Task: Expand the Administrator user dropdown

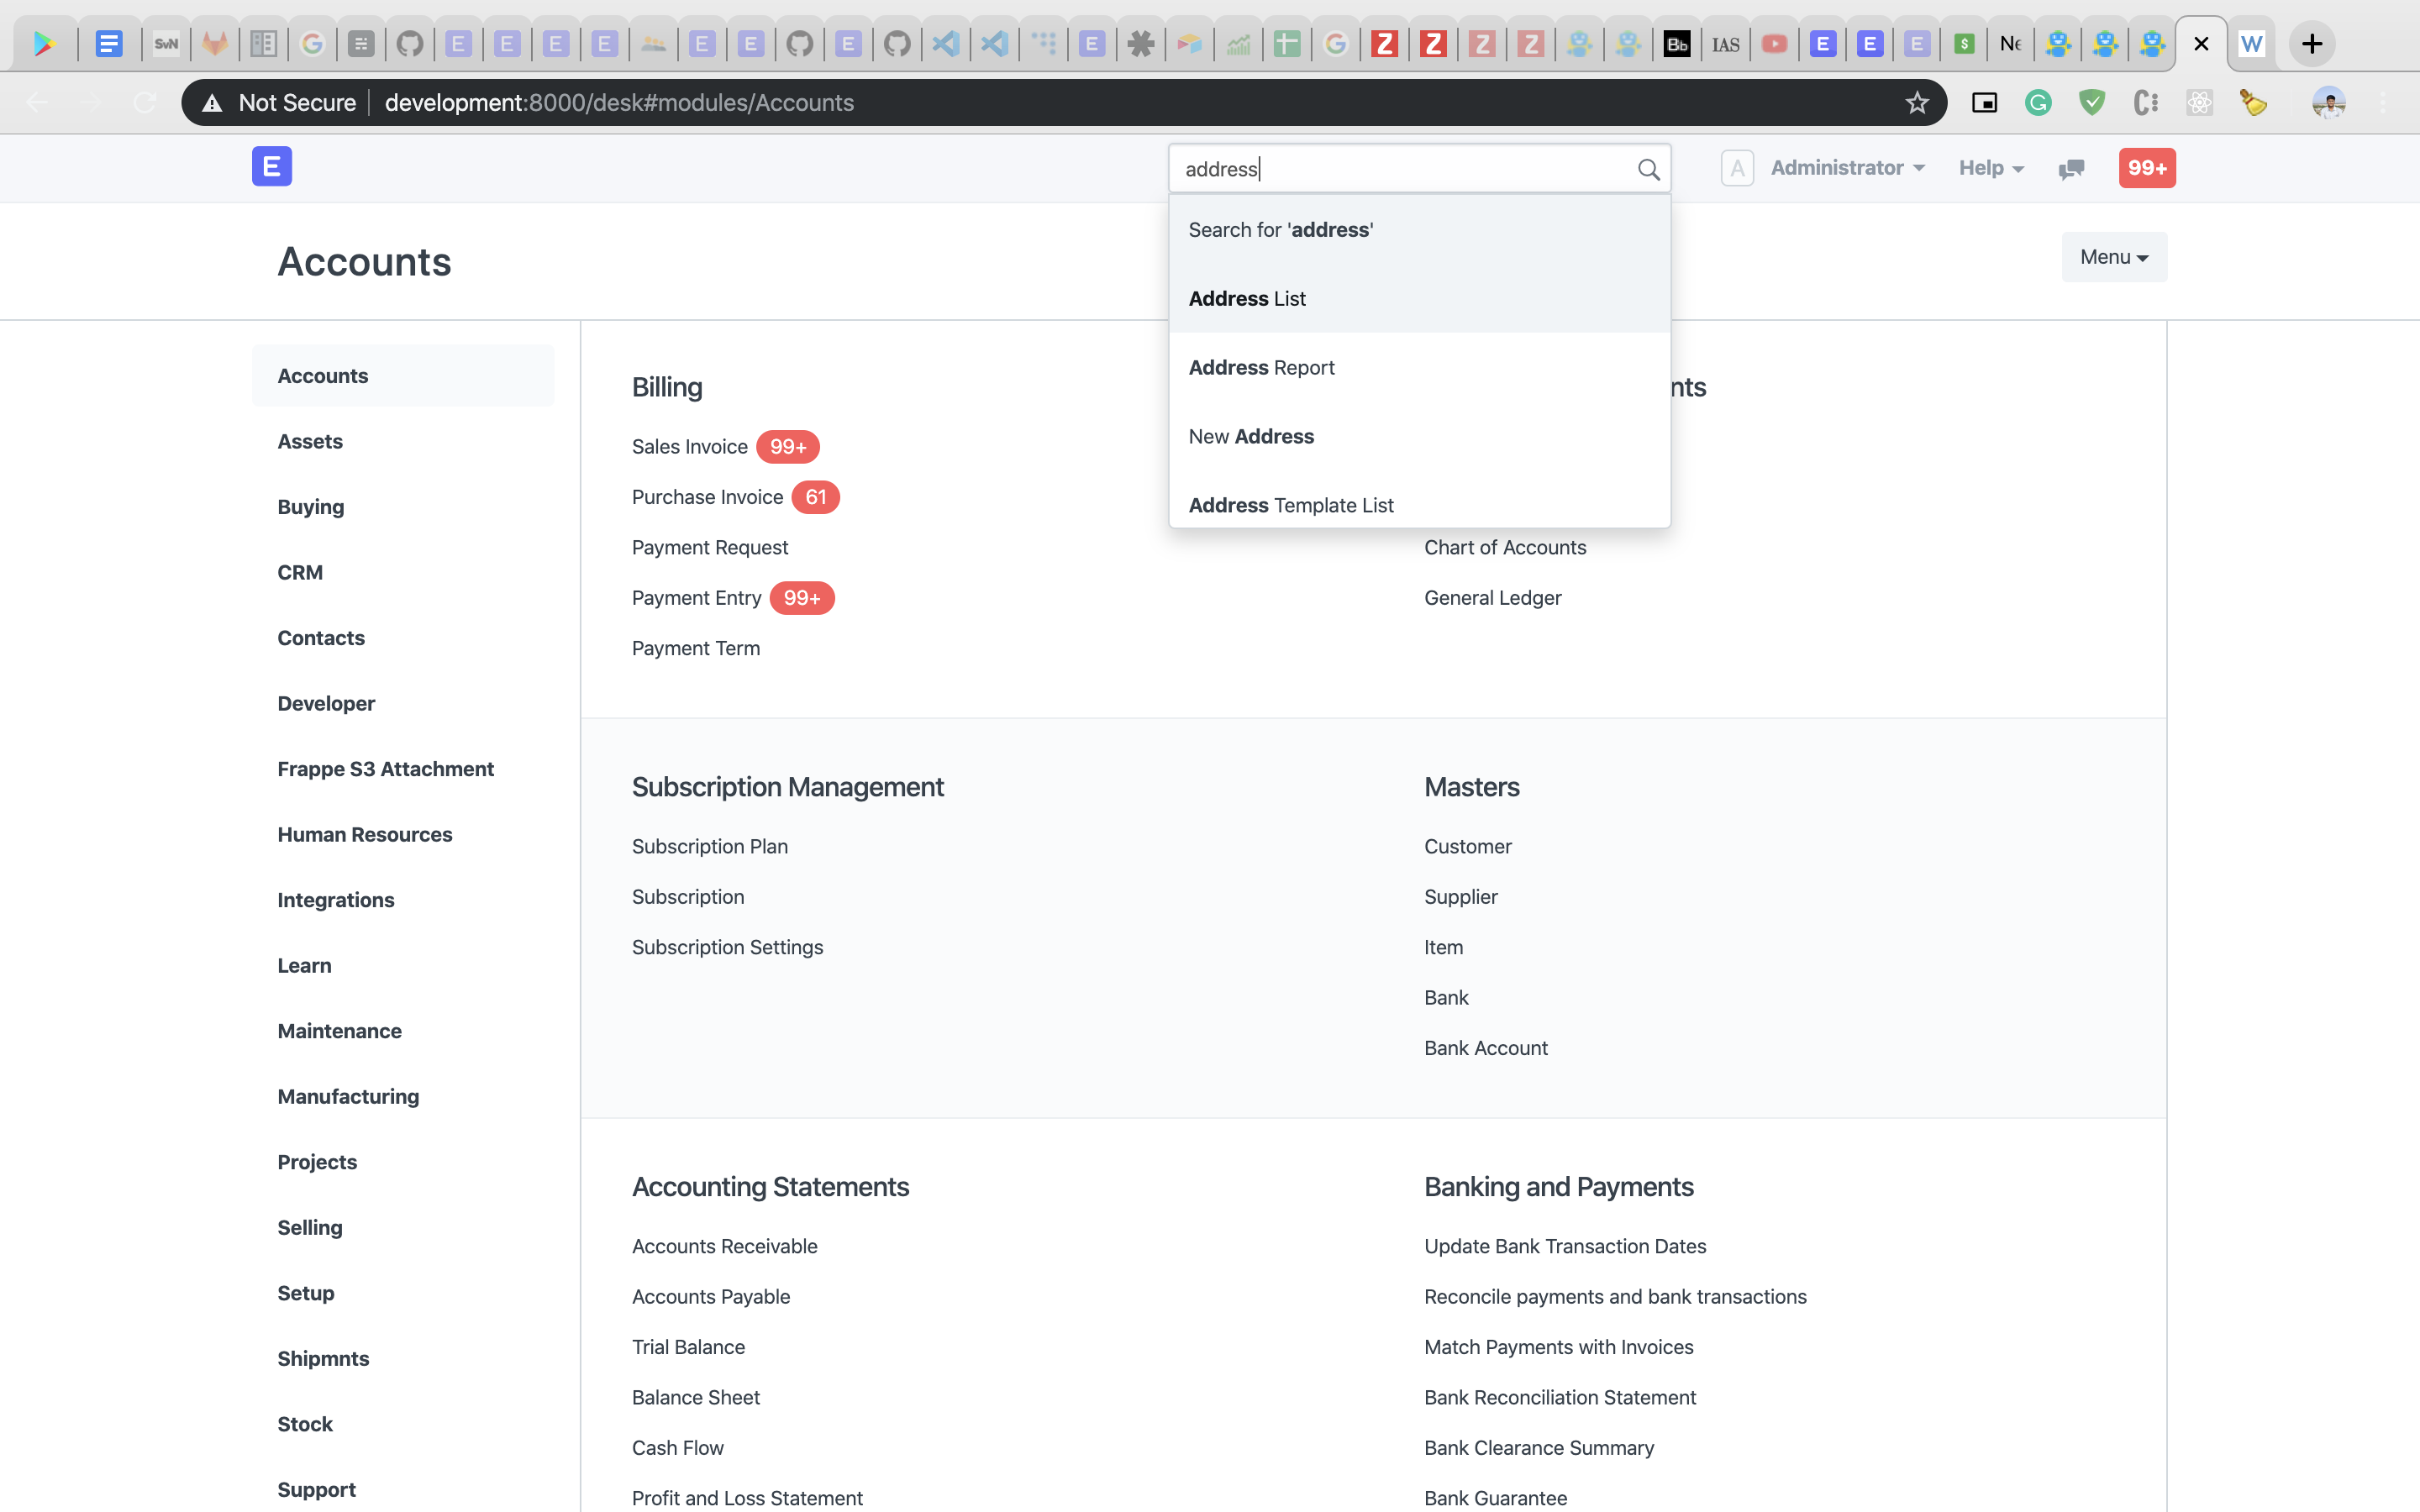Action: pyautogui.click(x=1846, y=168)
